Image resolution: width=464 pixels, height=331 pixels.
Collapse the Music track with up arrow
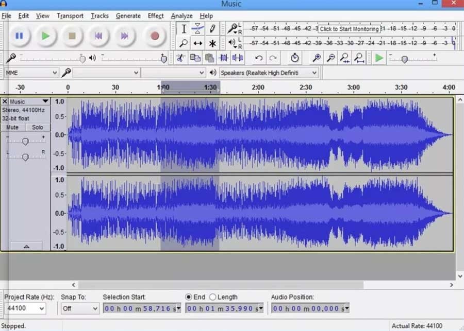(26, 246)
